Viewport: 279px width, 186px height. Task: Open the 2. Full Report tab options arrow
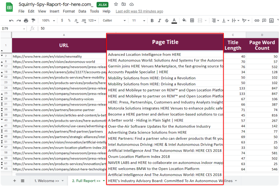104,181
